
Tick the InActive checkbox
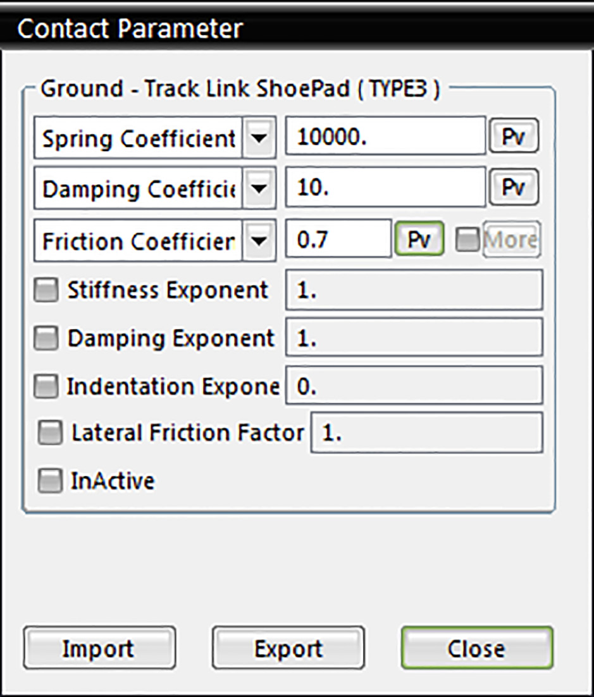tap(51, 481)
